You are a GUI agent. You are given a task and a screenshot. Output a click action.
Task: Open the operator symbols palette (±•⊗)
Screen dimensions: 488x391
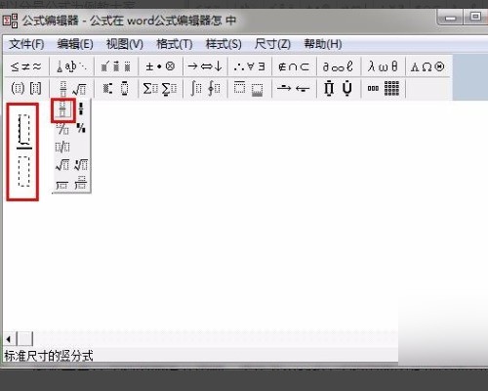pos(160,66)
